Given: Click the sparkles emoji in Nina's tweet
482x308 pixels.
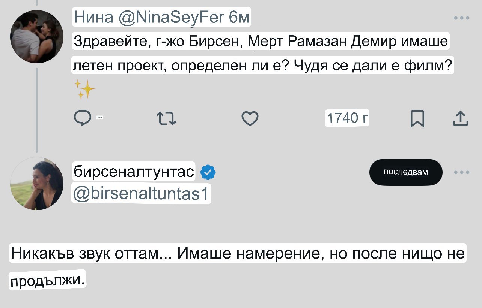Looking at the screenshot, I should (84, 89).
